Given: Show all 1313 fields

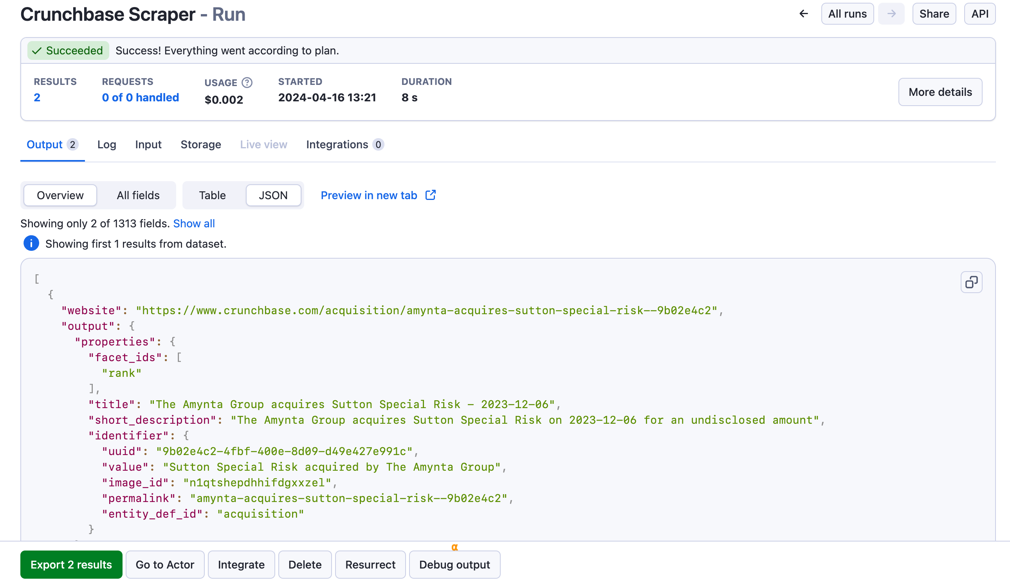Looking at the screenshot, I should point(194,223).
